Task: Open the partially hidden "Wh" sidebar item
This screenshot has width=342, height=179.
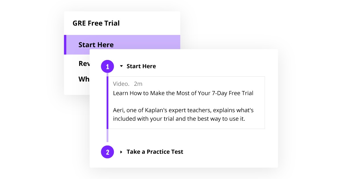Action: pos(84,79)
